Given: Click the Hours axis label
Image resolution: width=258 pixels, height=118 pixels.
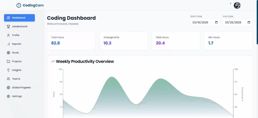Looking at the screenshot, I should click(x=54, y=94).
